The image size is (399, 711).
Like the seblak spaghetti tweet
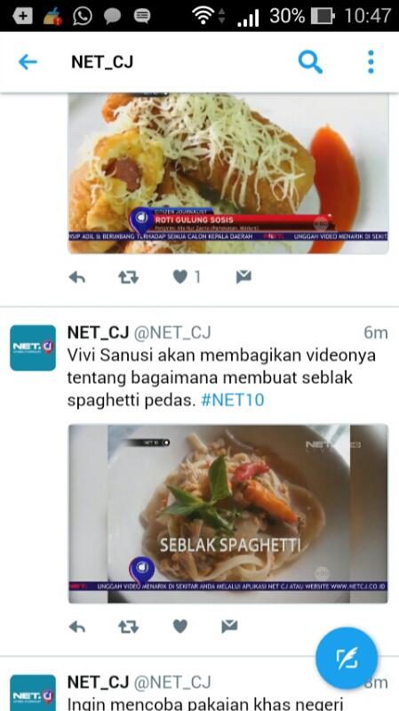click(x=180, y=627)
